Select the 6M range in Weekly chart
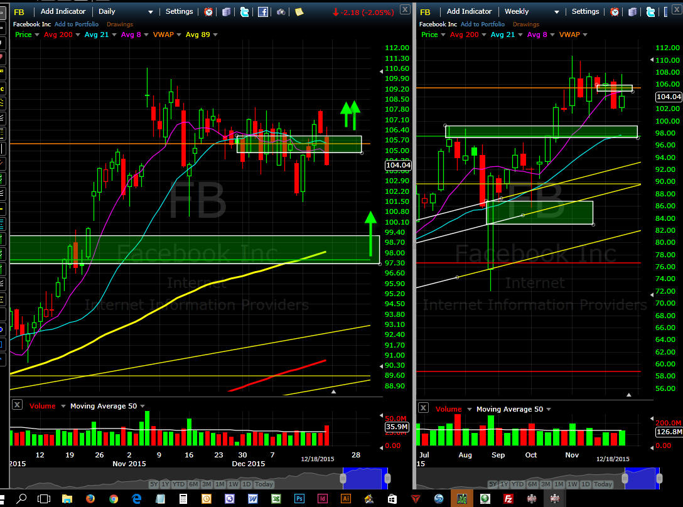Screen dimensions: 683x507 [532, 484]
